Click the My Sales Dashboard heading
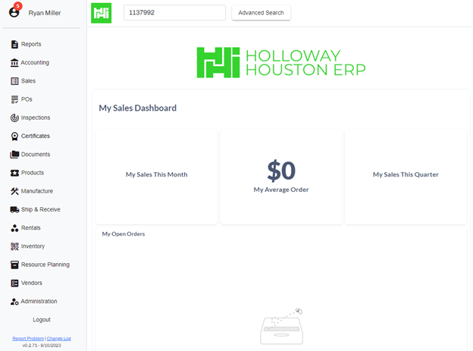473x351 pixels. point(137,108)
